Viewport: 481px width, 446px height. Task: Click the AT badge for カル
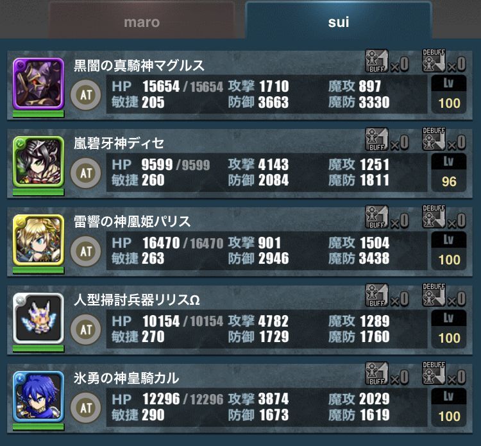pos(86,408)
